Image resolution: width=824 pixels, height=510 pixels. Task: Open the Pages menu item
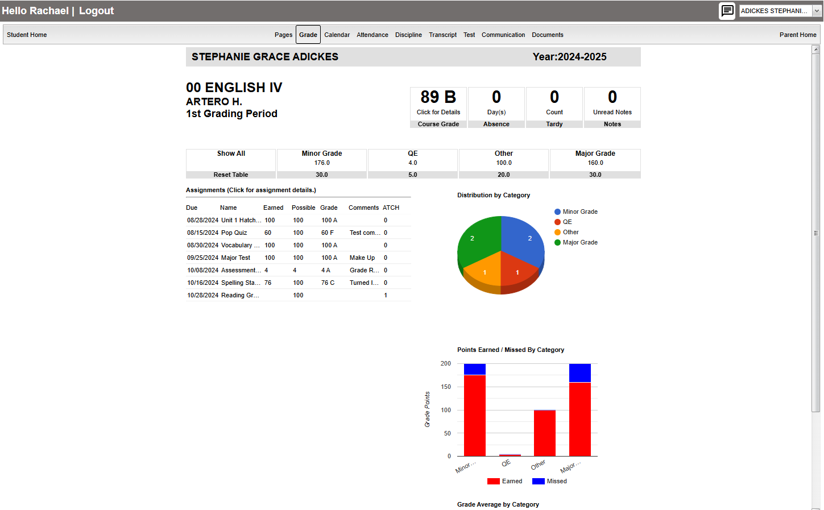(283, 35)
